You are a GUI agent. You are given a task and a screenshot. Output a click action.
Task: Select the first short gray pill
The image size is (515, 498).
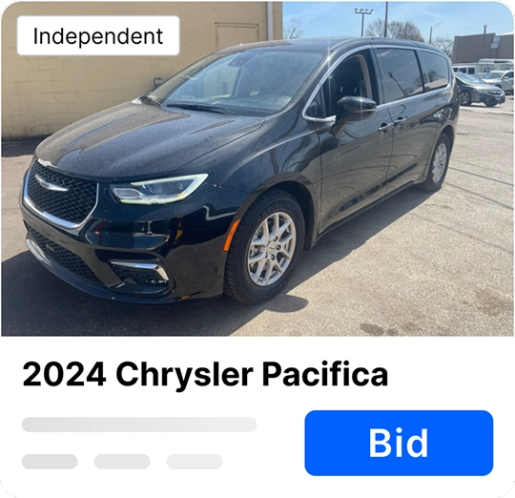(x=50, y=461)
